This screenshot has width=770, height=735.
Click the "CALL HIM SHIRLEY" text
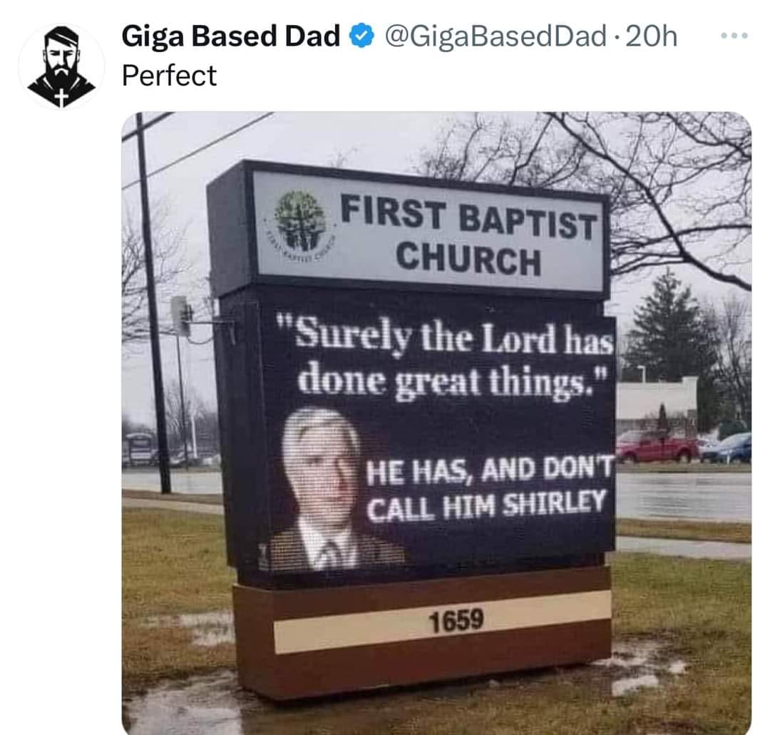pos(486,505)
